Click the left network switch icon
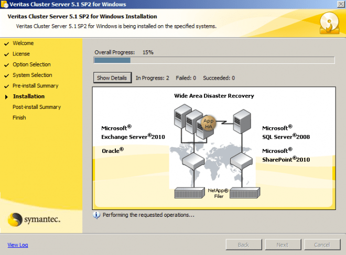Image resolution: width=346 pixels, height=255 pixels. 193,161
